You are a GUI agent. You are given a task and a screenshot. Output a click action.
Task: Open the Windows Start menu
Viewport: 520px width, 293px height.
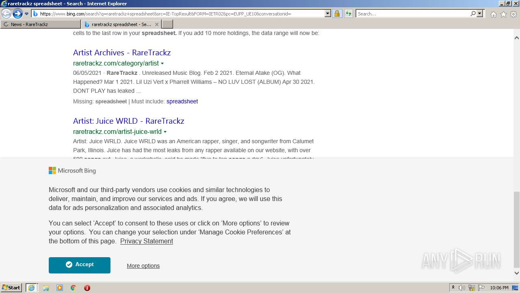pos(11,287)
